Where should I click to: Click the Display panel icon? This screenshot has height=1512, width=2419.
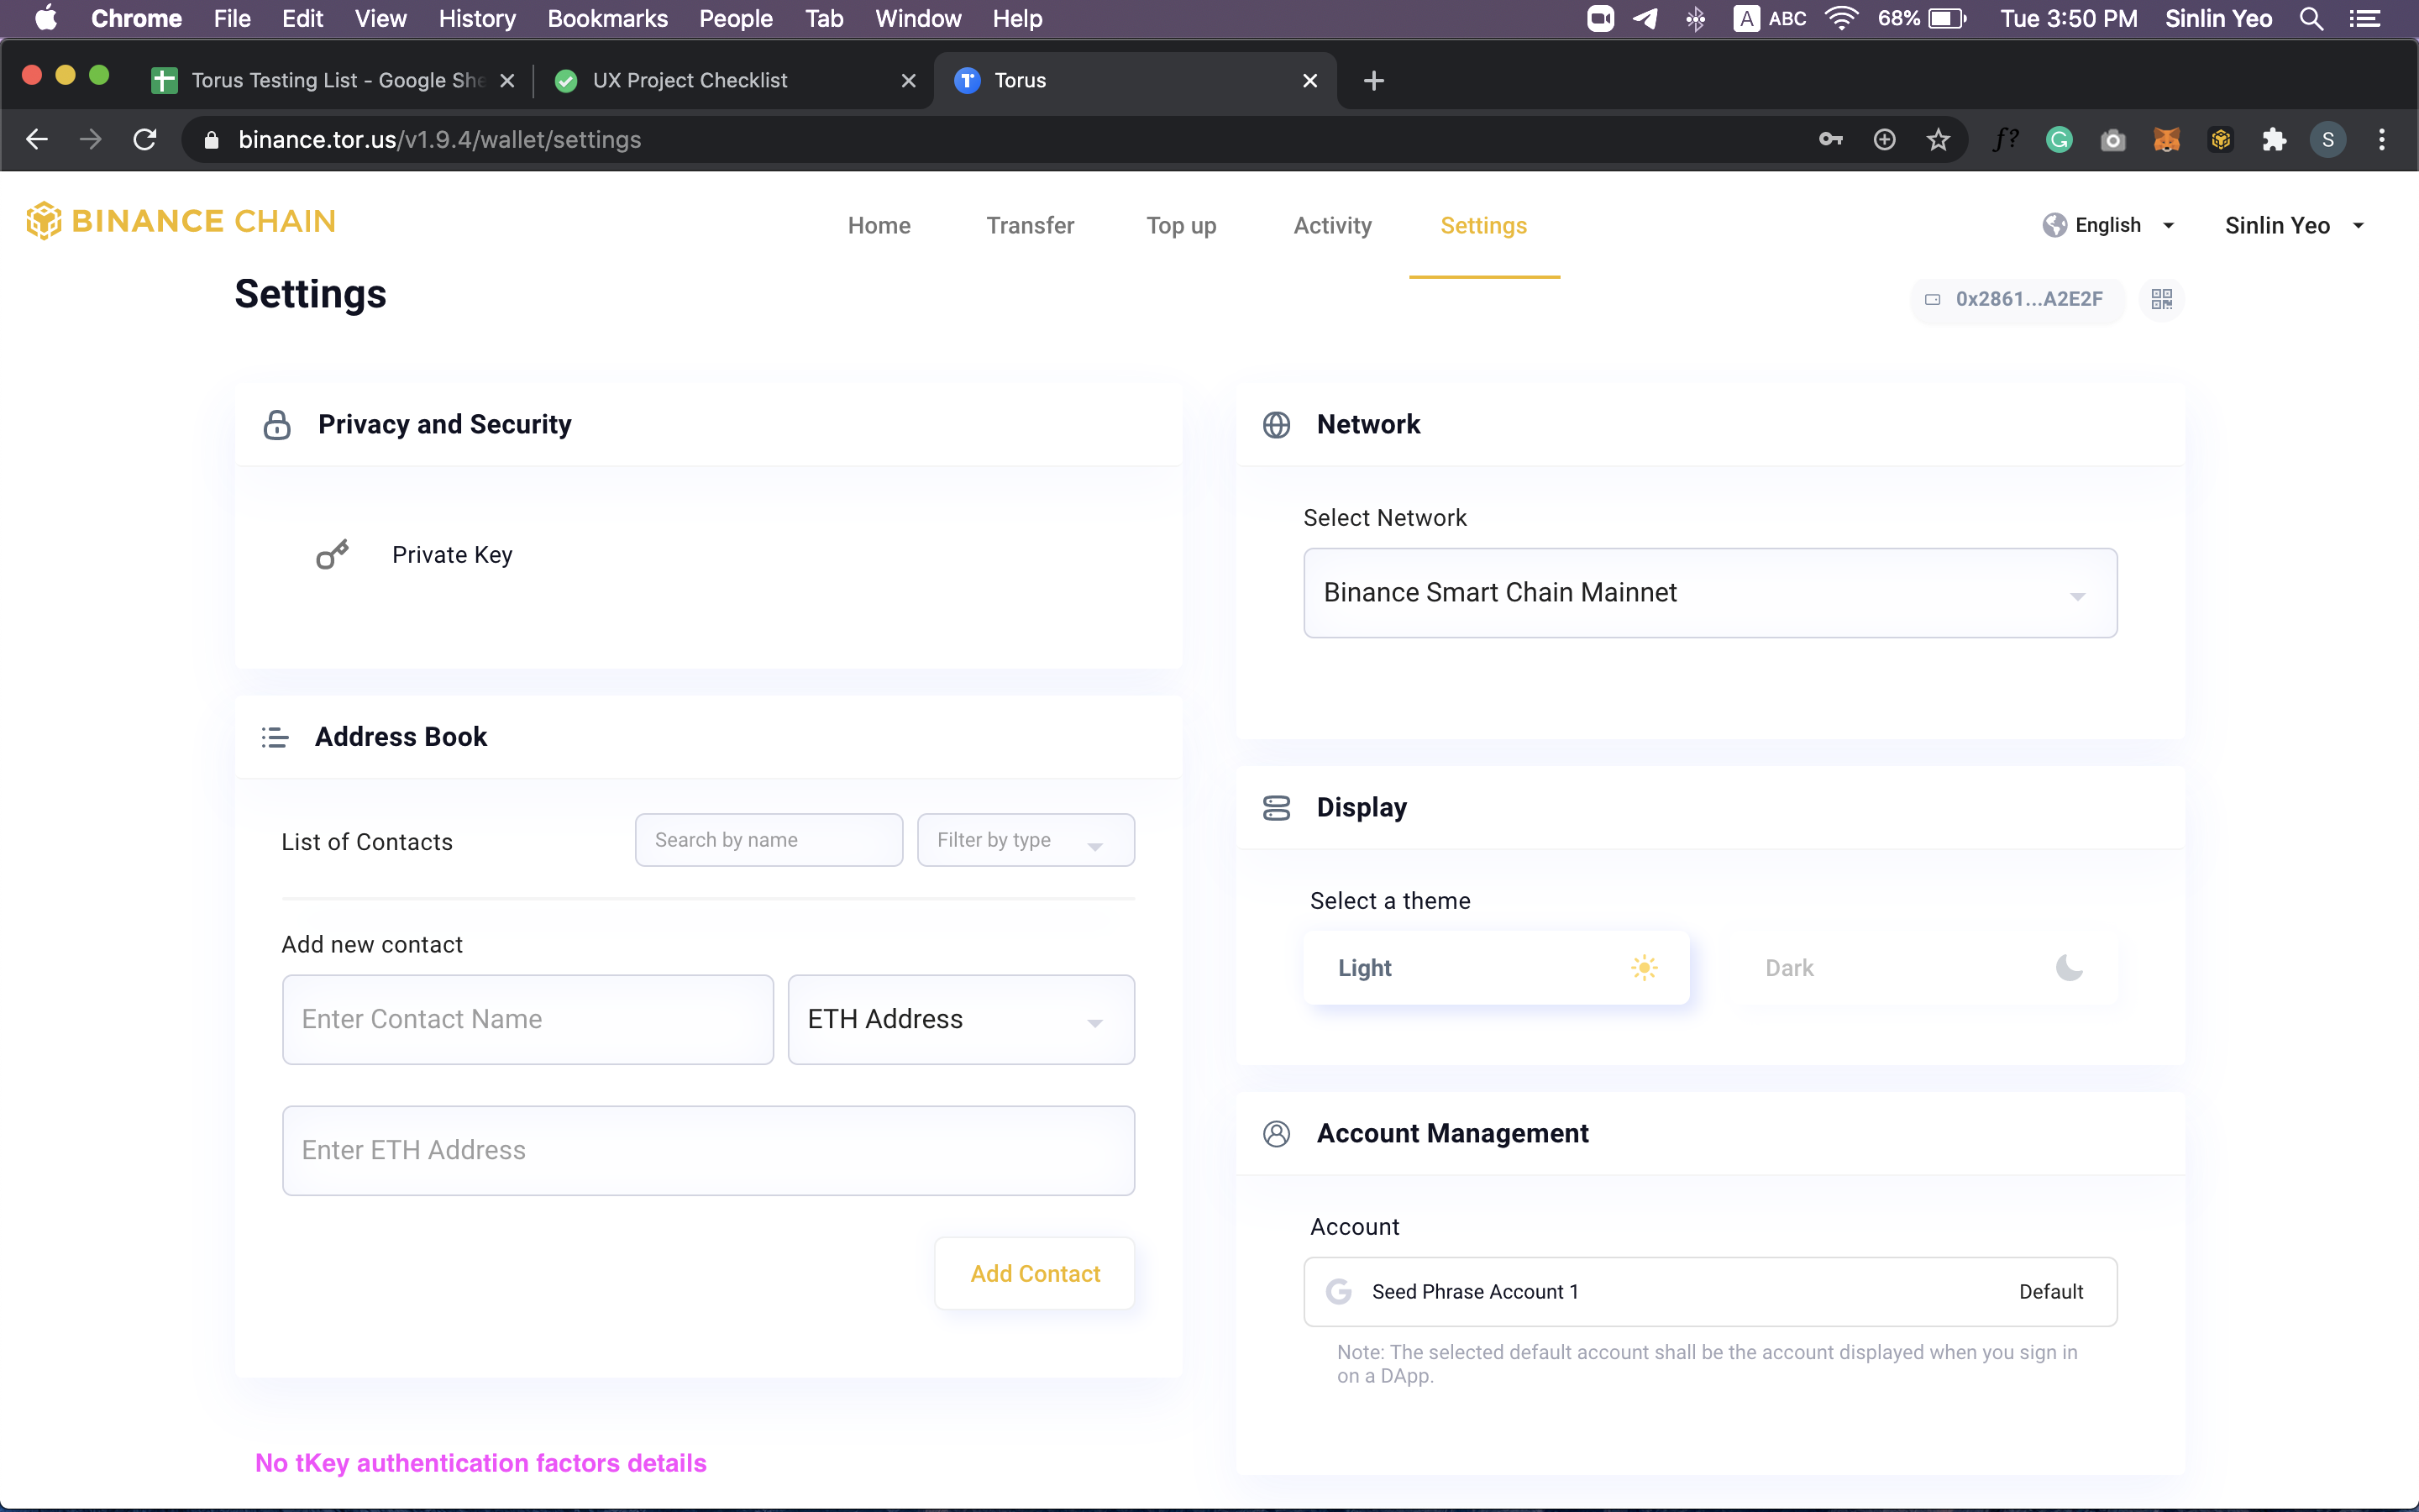click(1277, 807)
